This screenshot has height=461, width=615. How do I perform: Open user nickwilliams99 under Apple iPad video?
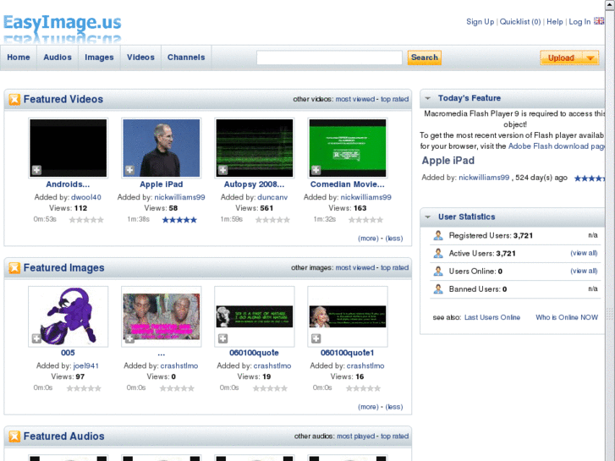coord(179,197)
